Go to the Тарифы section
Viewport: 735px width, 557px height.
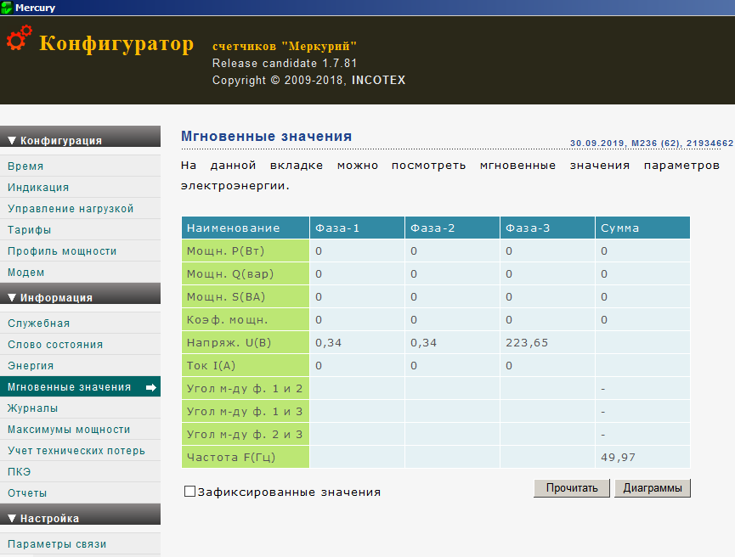[x=80, y=229]
